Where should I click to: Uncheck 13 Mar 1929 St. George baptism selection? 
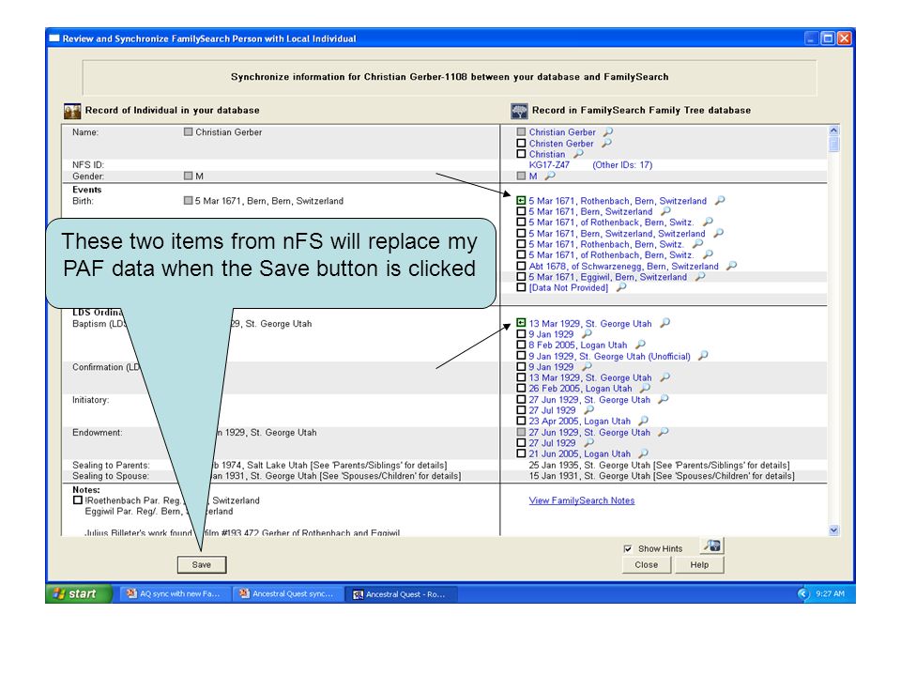(521, 323)
